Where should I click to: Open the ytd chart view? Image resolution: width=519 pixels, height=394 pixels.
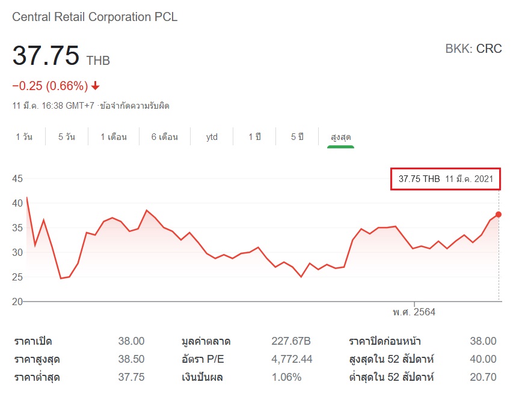tap(212, 137)
